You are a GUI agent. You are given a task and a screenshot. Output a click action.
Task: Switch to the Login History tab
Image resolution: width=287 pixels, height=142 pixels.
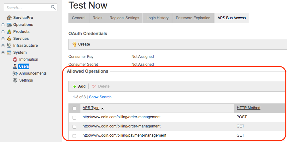(157, 18)
